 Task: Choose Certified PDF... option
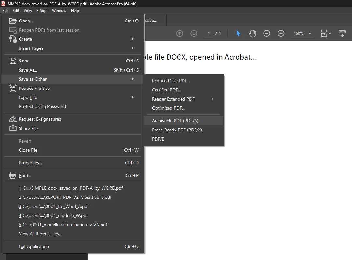pos(183,90)
